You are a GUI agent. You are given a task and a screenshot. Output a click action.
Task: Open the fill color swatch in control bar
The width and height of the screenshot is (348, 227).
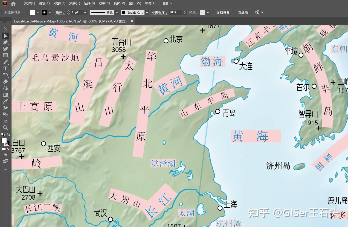coord(32,12)
